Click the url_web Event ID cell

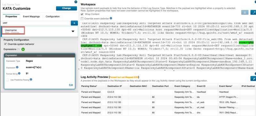tap(206, 102)
